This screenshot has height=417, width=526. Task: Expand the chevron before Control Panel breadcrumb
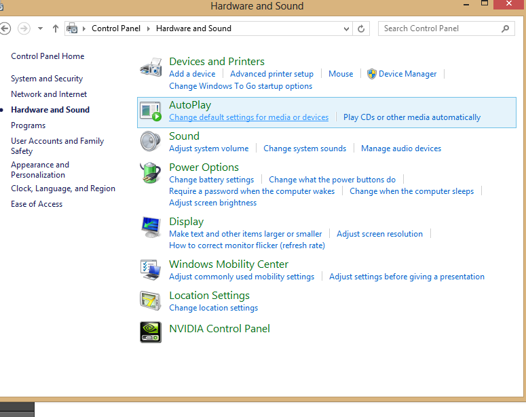coord(84,29)
